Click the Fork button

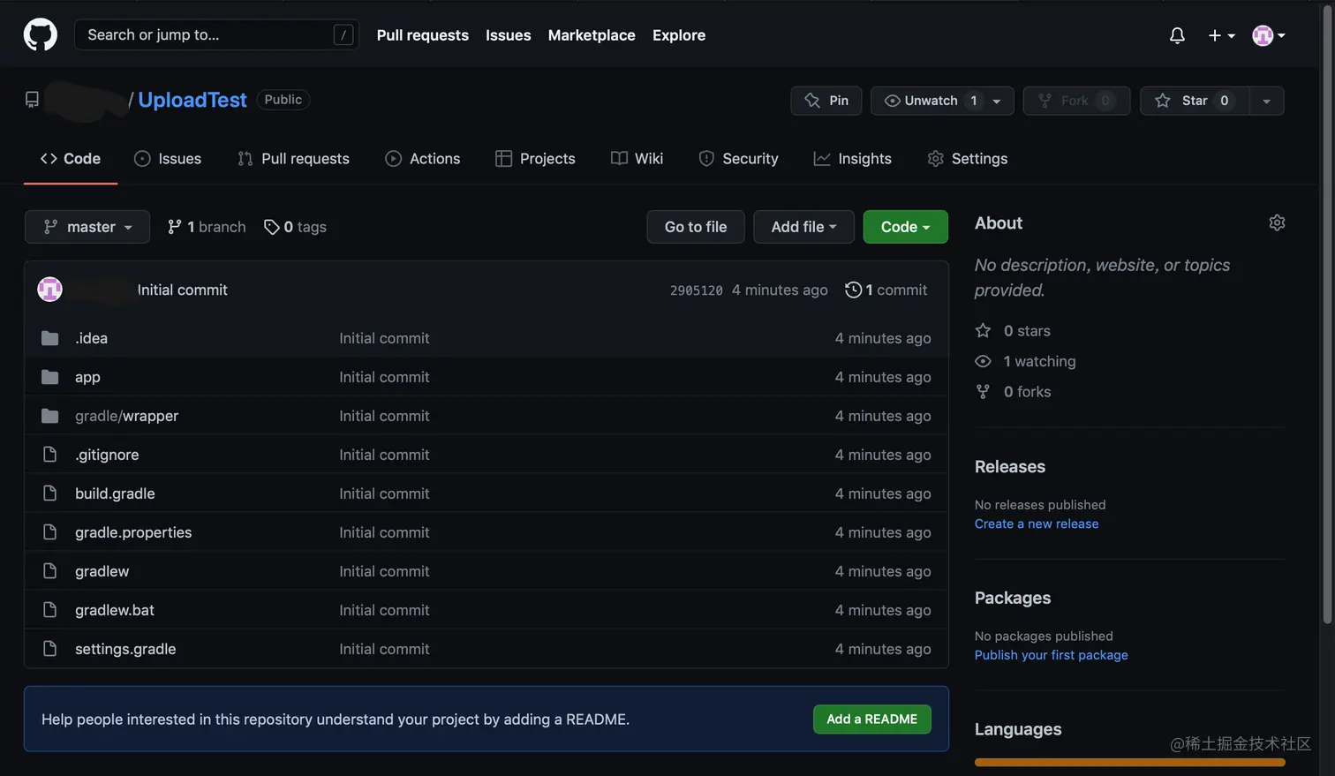[1076, 101]
